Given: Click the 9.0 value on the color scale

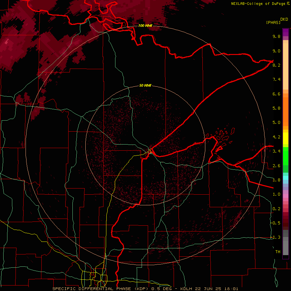Looking at the screenshot, I should point(276,51).
